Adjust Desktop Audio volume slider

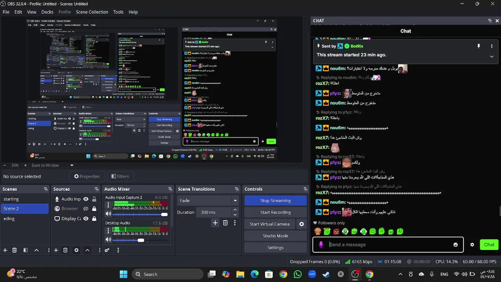(141, 240)
